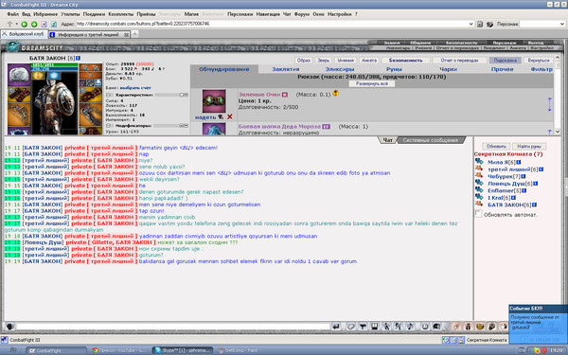This screenshot has height=355, width=568.
Task: Click the надеть link under Зеленые Очки
Action: (x=205, y=117)
